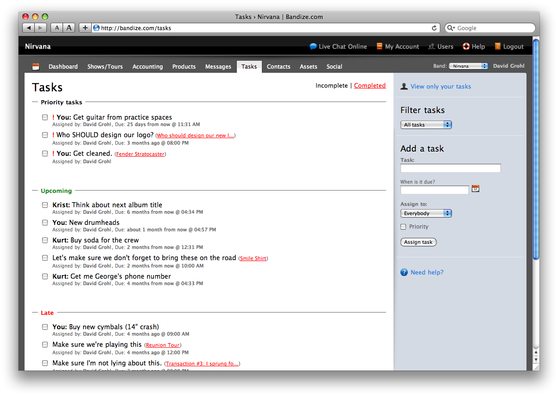Show Completed tasks link
Image resolution: width=558 pixels, height=396 pixels.
point(370,85)
